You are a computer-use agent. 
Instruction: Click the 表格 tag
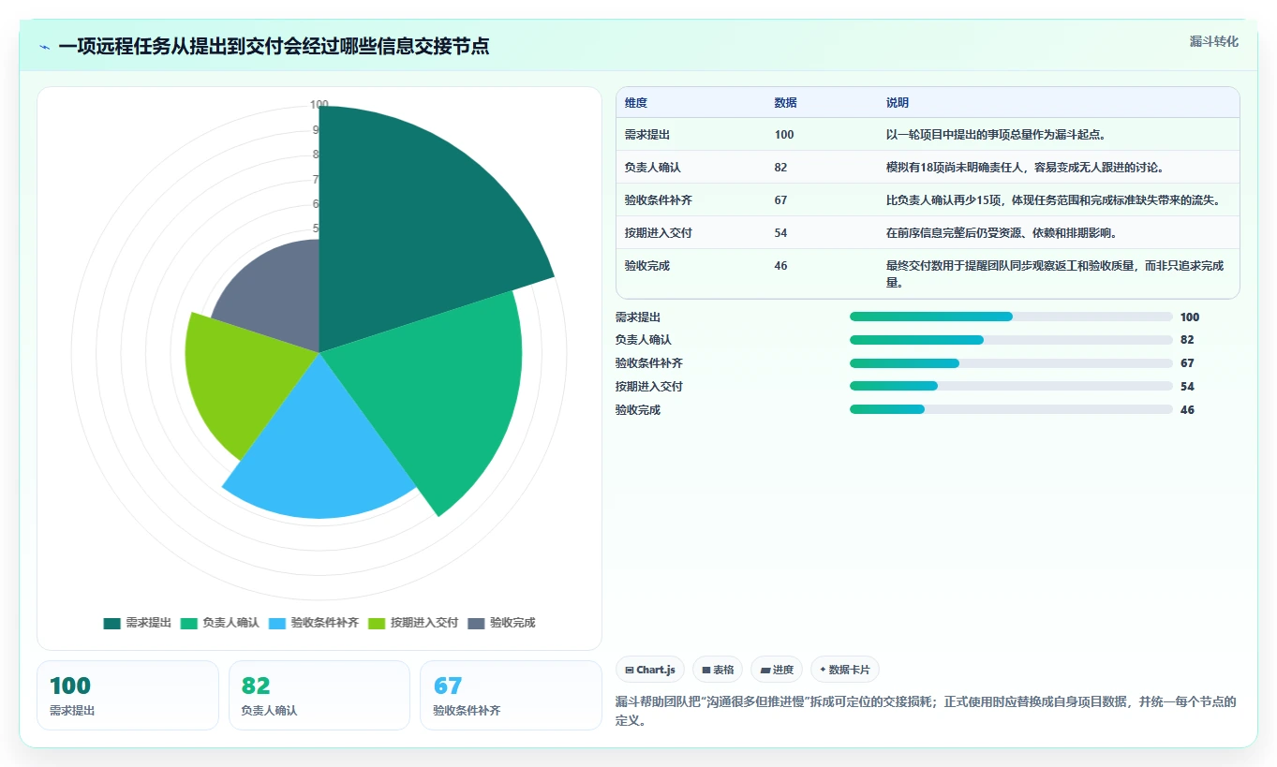pyautogui.click(x=718, y=670)
